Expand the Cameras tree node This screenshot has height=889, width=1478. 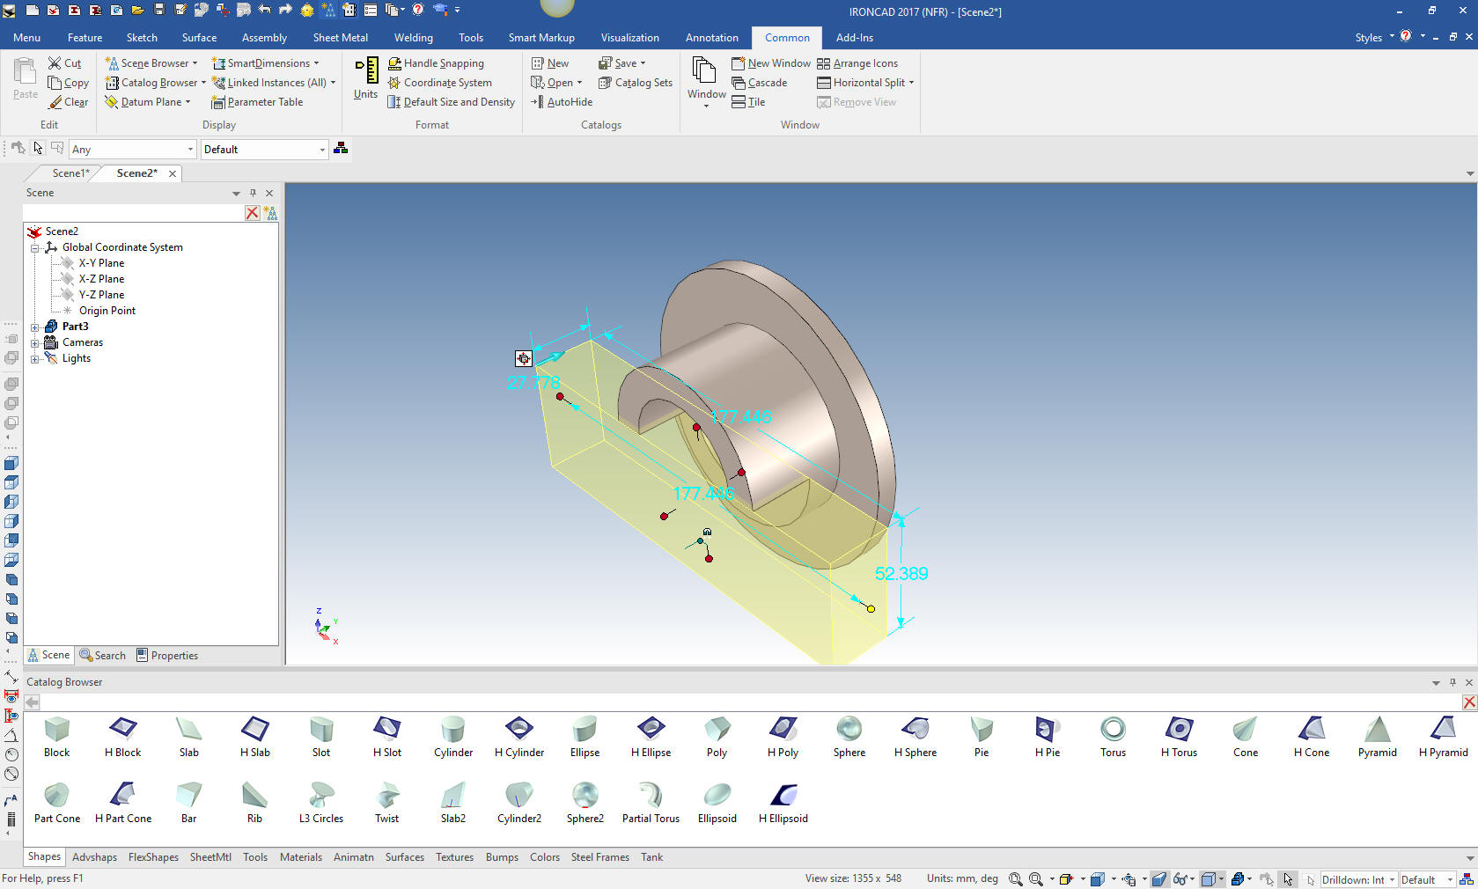click(x=35, y=342)
